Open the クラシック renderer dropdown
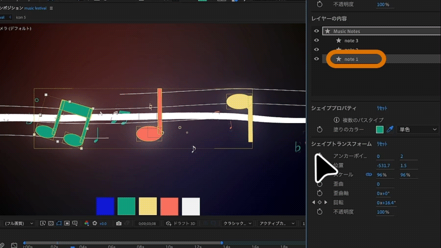Screen dimensions: 441x248 click(x=237, y=223)
